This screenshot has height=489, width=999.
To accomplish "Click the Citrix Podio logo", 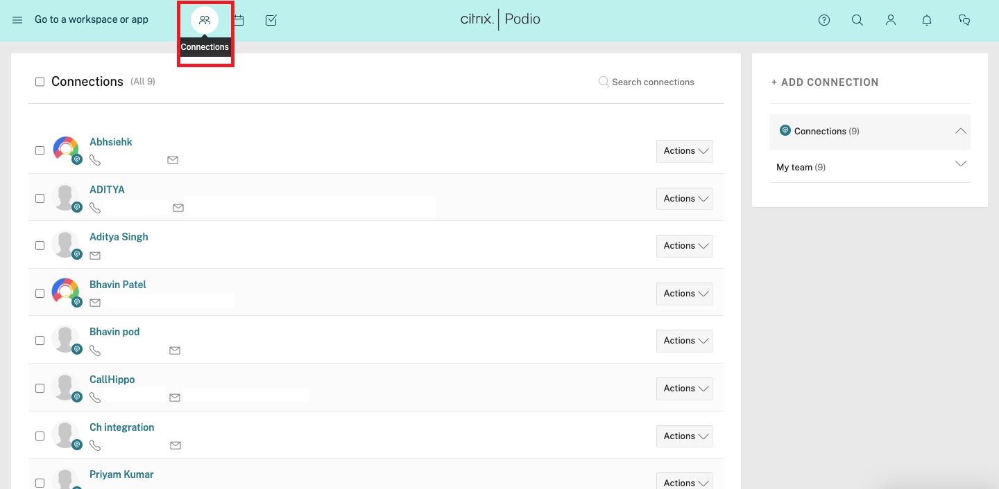I will pos(500,19).
